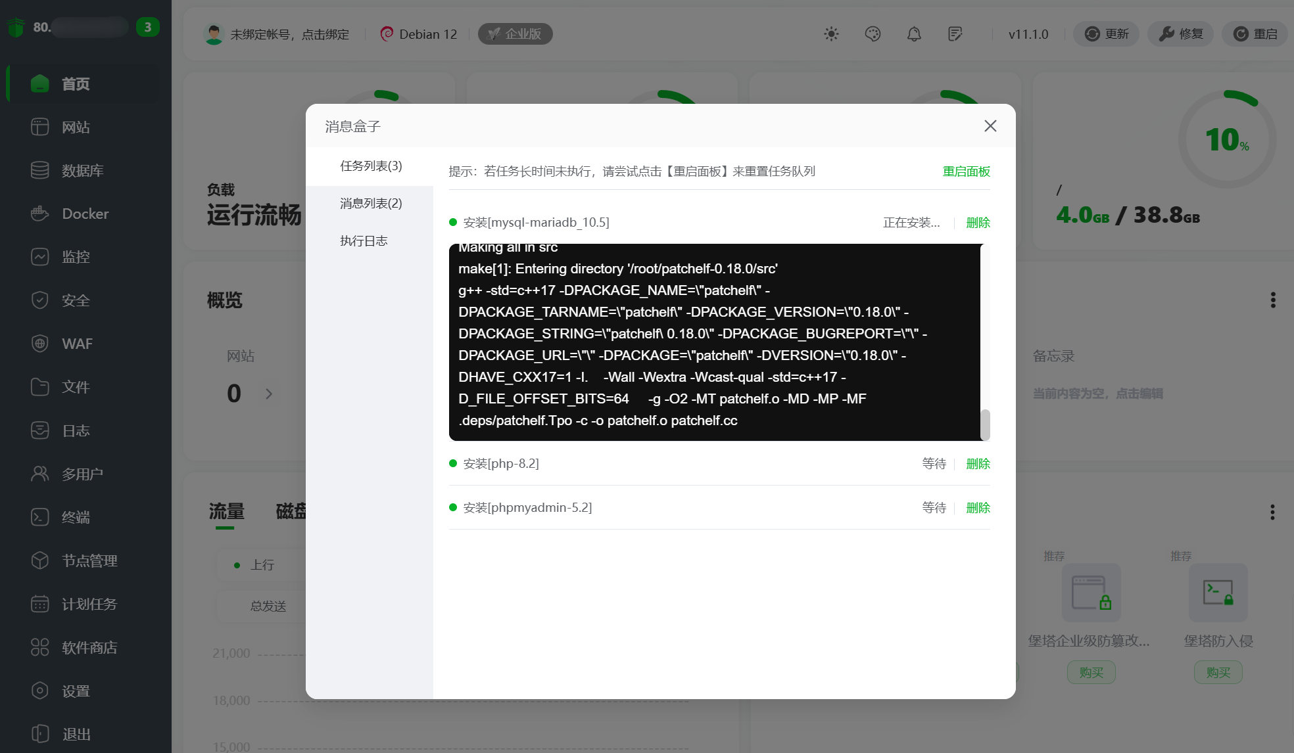Select 任务列表(3) tab

click(371, 166)
